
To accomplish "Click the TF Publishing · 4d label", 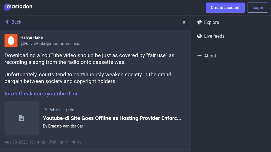I will (x=59, y=110).
